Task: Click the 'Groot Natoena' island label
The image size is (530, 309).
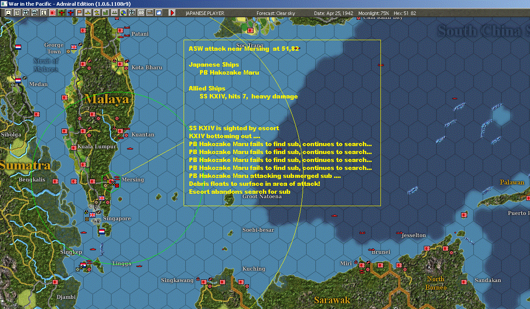Action: pyautogui.click(x=262, y=196)
